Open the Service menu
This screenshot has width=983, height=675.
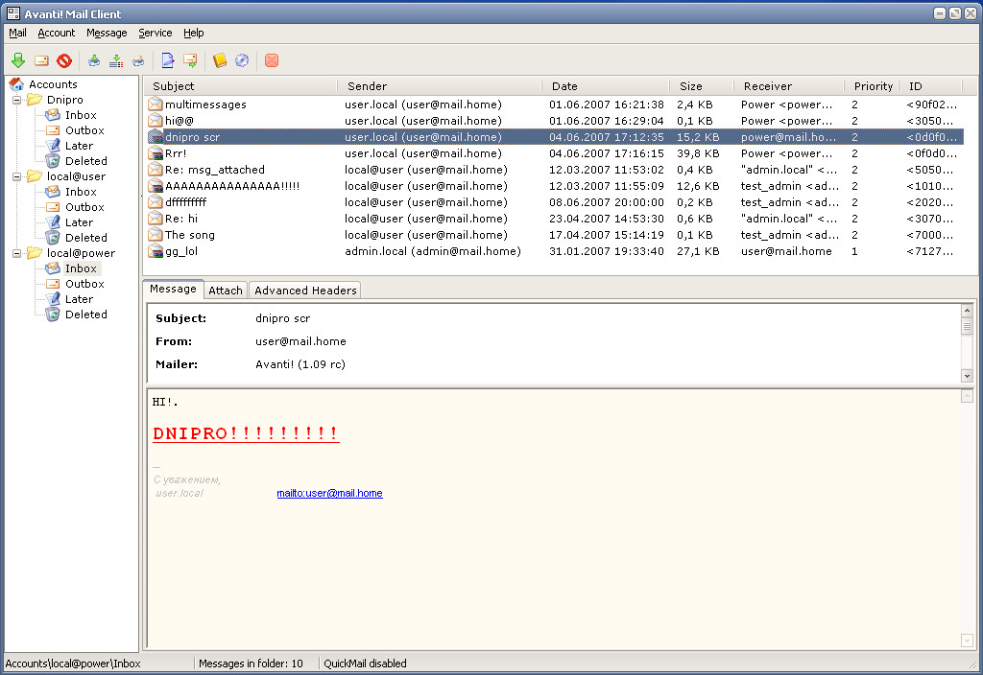[155, 33]
